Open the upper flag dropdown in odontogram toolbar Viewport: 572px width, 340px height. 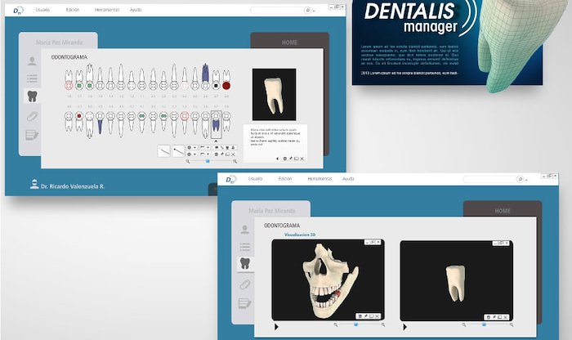pos(204,147)
